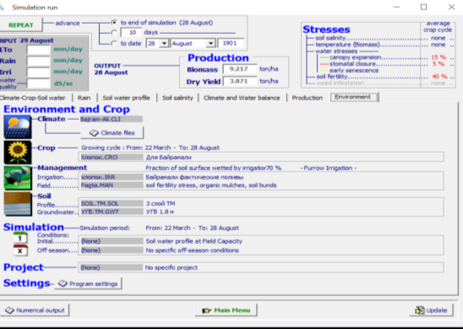
Task: Click the Soil profile icon
Action: pyautogui.click(x=18, y=204)
